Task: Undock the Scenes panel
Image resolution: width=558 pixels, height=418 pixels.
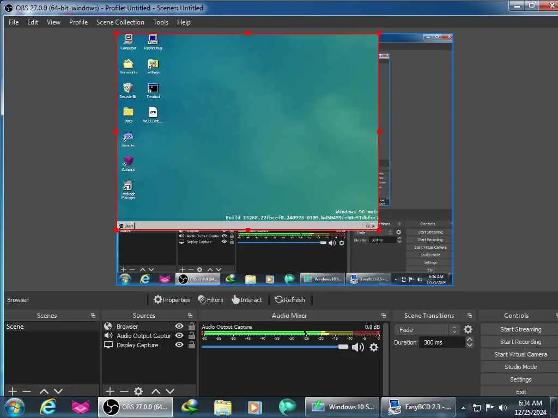Action: (93, 316)
